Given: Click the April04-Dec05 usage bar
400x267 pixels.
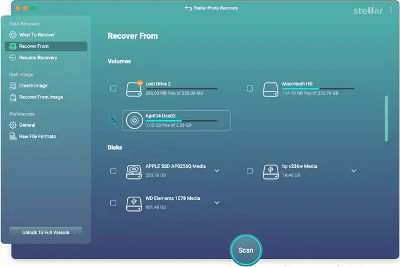Looking at the screenshot, I should click(182, 121).
